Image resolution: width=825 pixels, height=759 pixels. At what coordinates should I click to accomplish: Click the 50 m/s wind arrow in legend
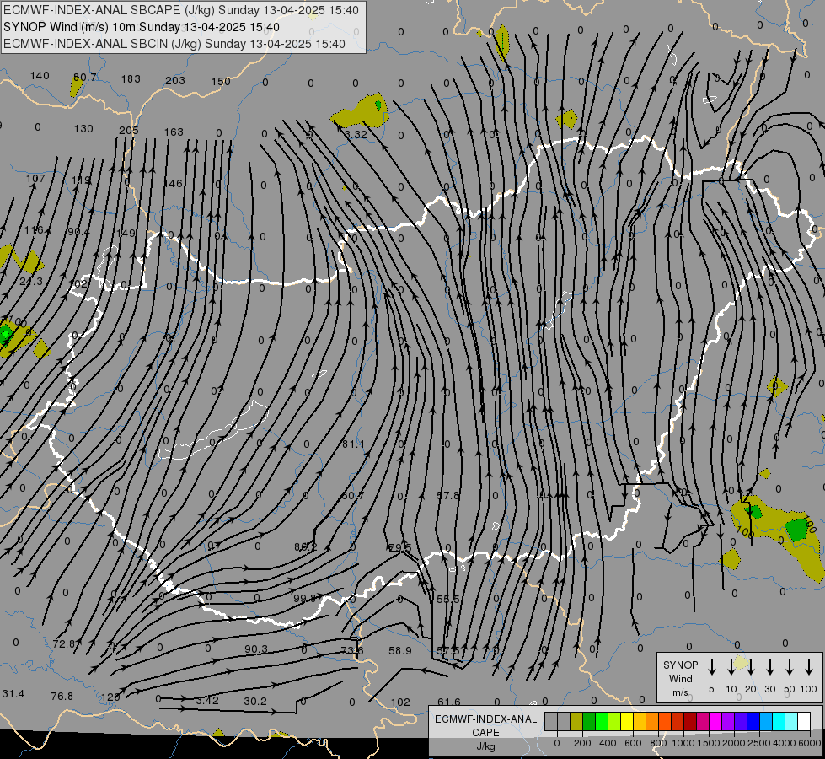(x=790, y=667)
